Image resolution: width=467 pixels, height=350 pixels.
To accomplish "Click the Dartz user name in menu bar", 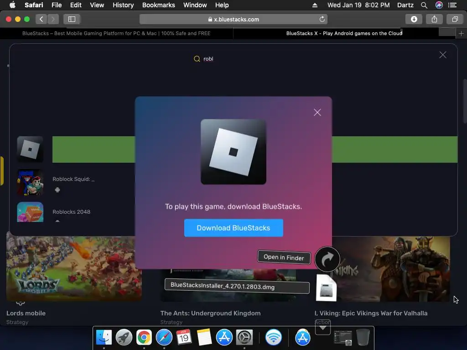I will pyautogui.click(x=405, y=5).
